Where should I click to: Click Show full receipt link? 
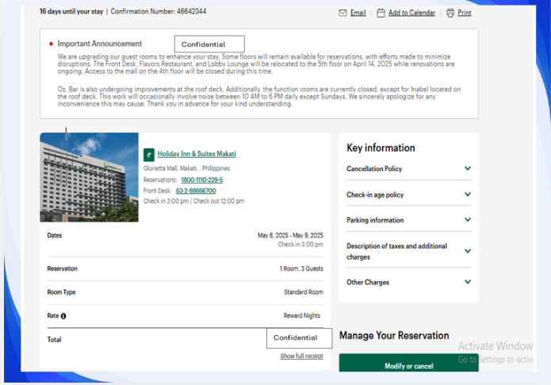(301, 356)
